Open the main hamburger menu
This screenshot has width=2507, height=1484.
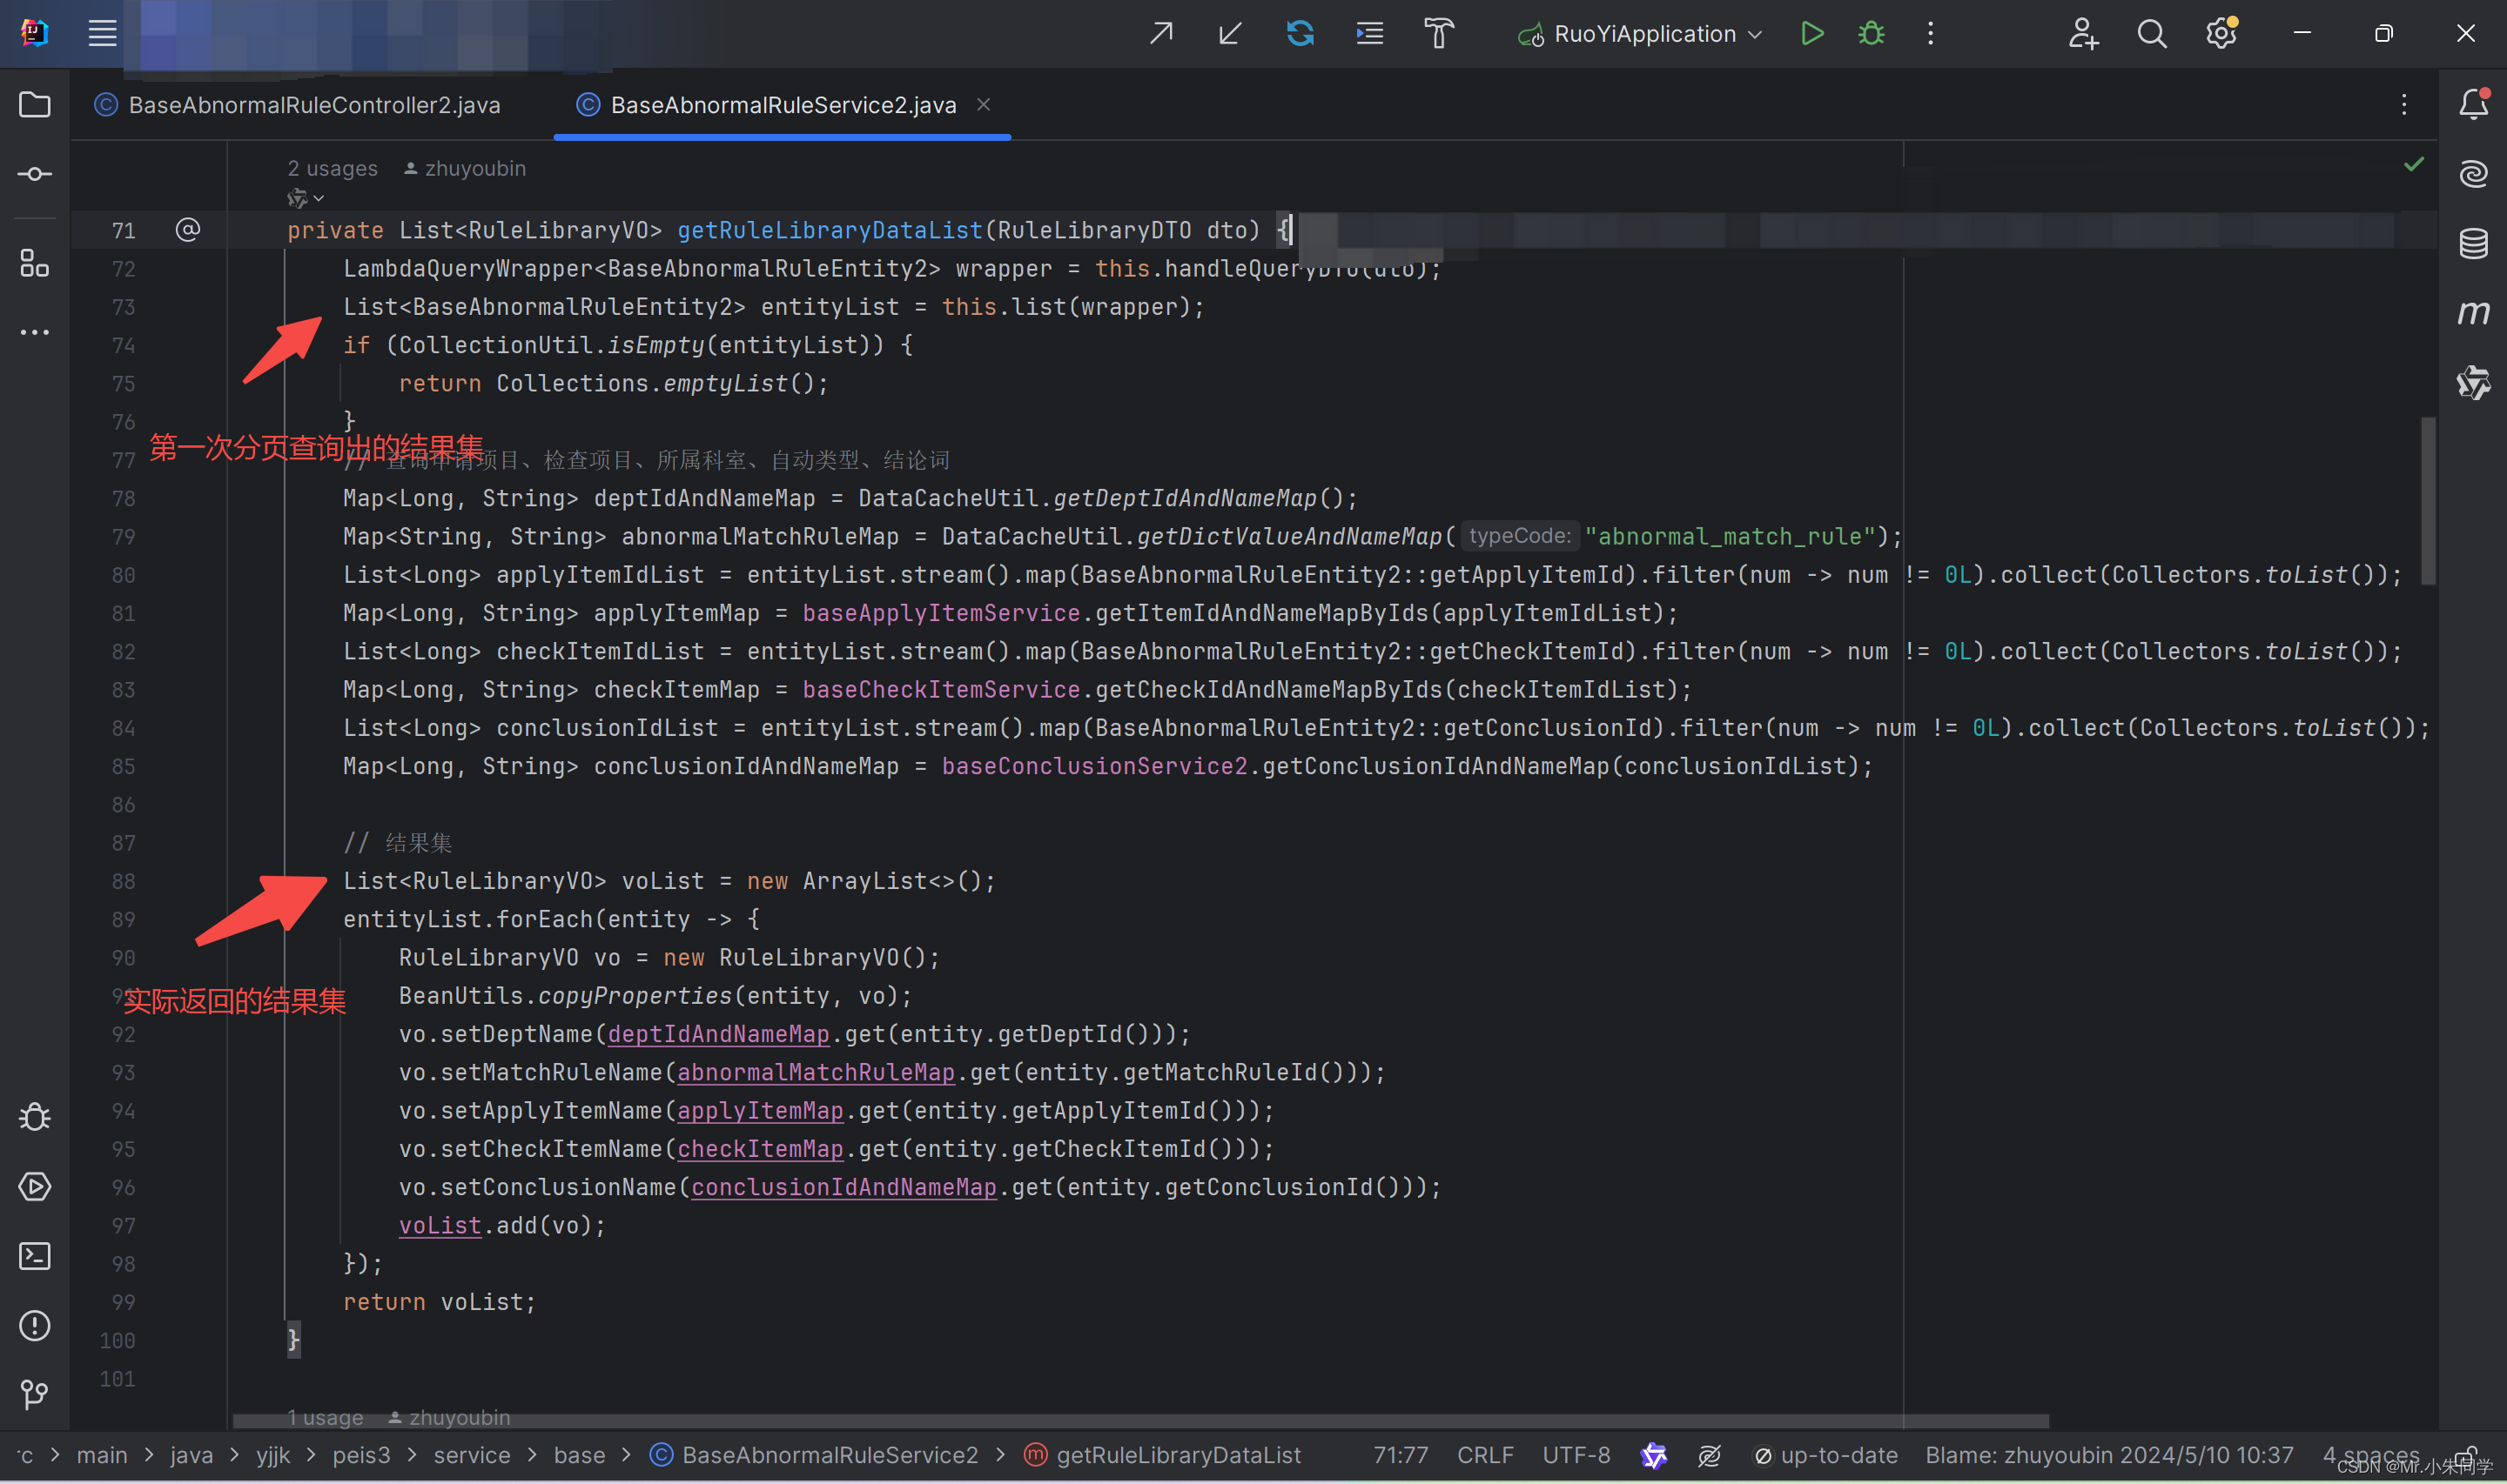pyautogui.click(x=102, y=34)
